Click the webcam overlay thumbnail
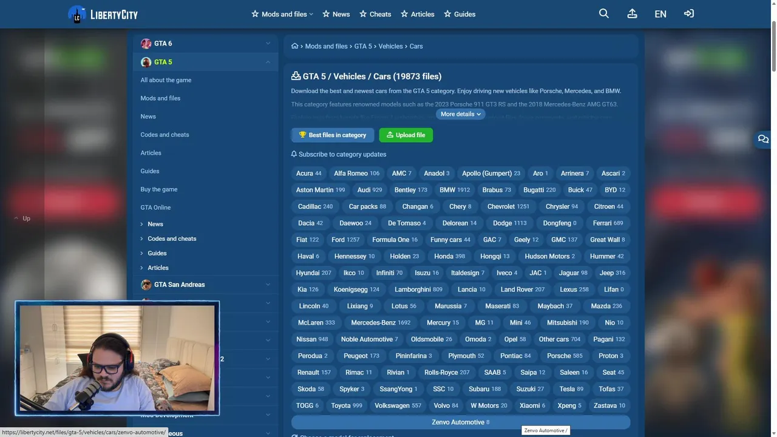The height and width of the screenshot is (437, 777). pos(117,358)
